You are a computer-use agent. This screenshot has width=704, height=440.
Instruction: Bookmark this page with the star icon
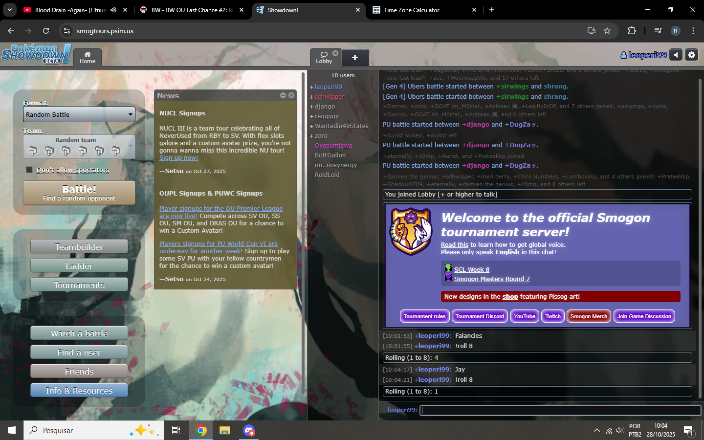(x=607, y=31)
